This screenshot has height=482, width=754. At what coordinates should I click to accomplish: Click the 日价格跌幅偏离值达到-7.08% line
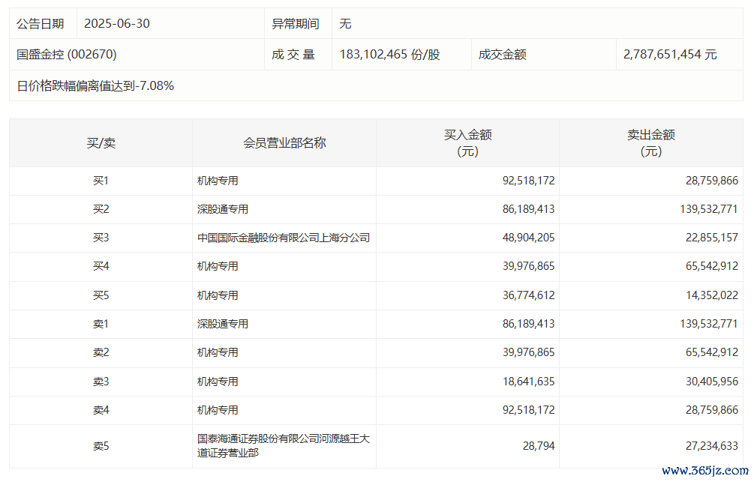coord(95,85)
